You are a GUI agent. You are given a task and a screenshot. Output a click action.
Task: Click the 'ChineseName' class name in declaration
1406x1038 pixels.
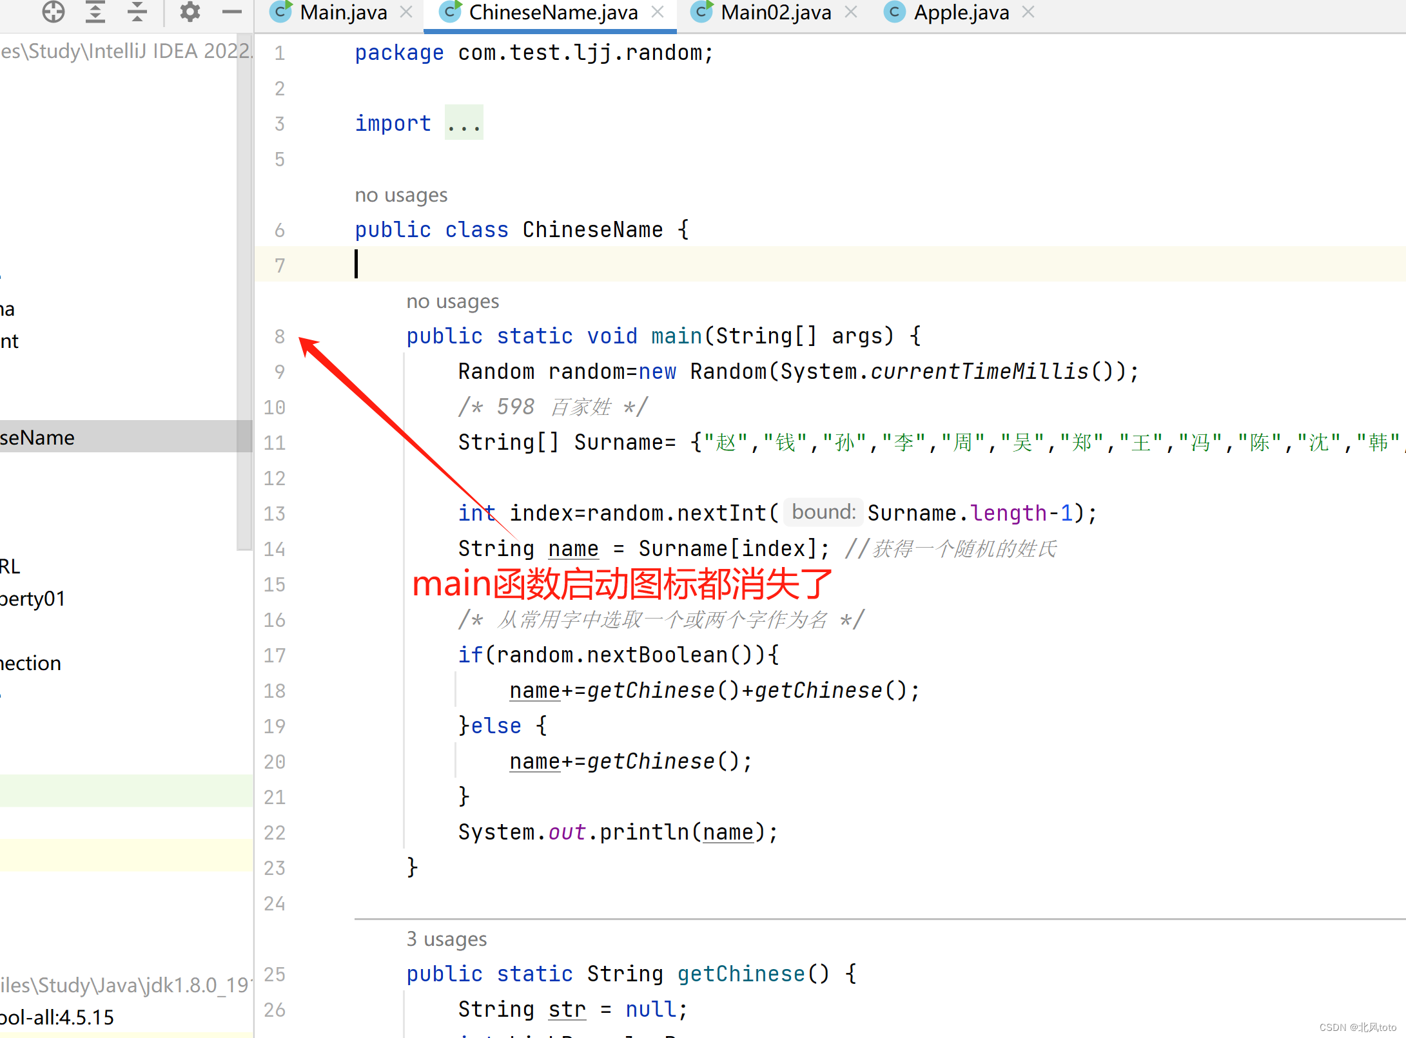(592, 229)
